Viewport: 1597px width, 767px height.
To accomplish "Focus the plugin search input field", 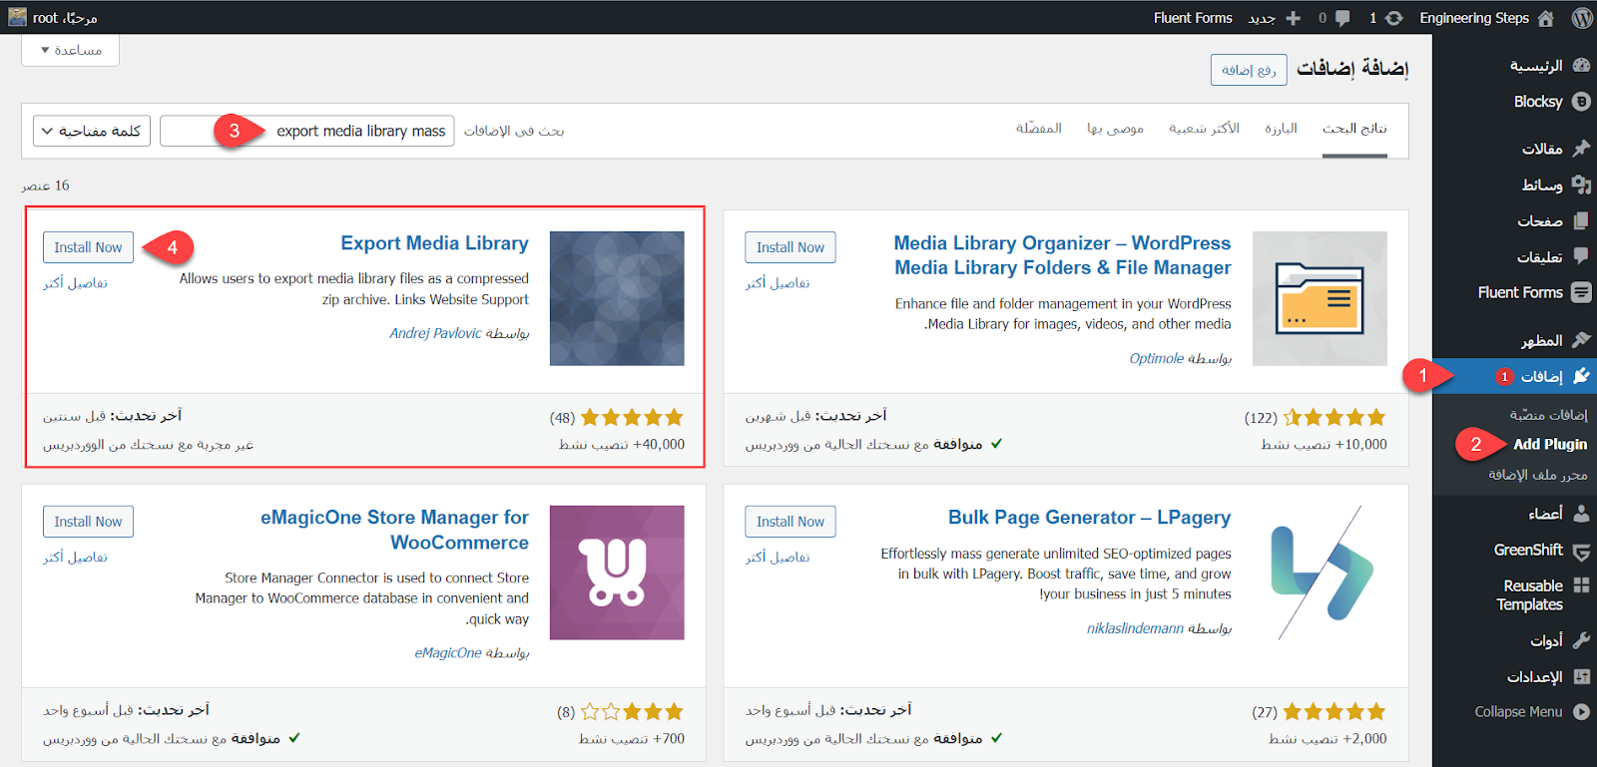I will 307,131.
